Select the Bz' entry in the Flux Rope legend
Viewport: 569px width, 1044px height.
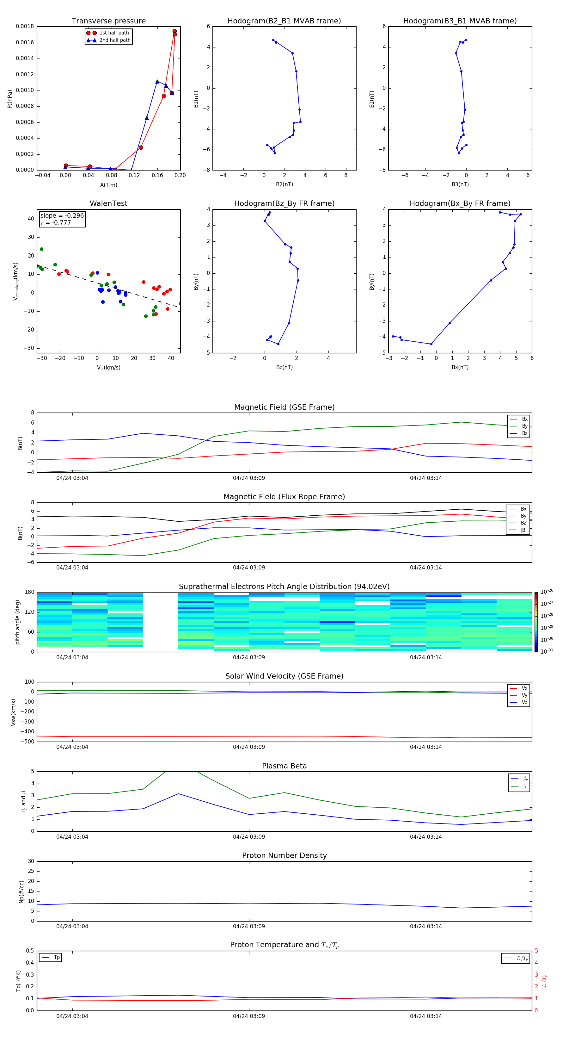(x=518, y=523)
